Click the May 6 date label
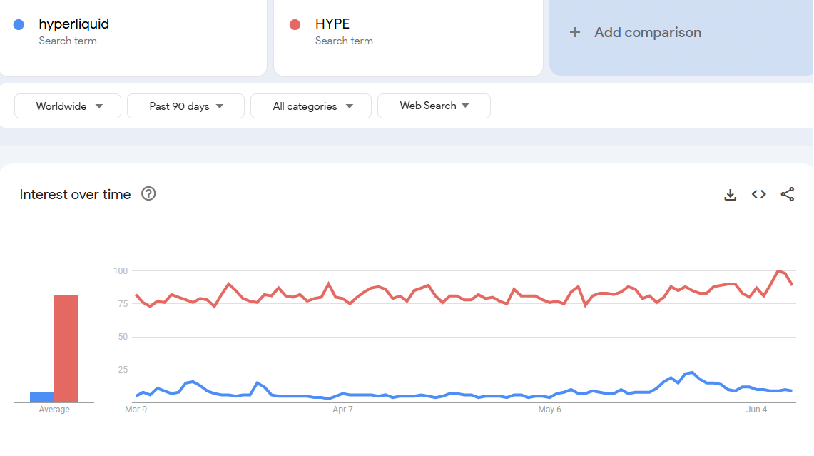Viewport: 814px width, 456px height. (x=549, y=410)
